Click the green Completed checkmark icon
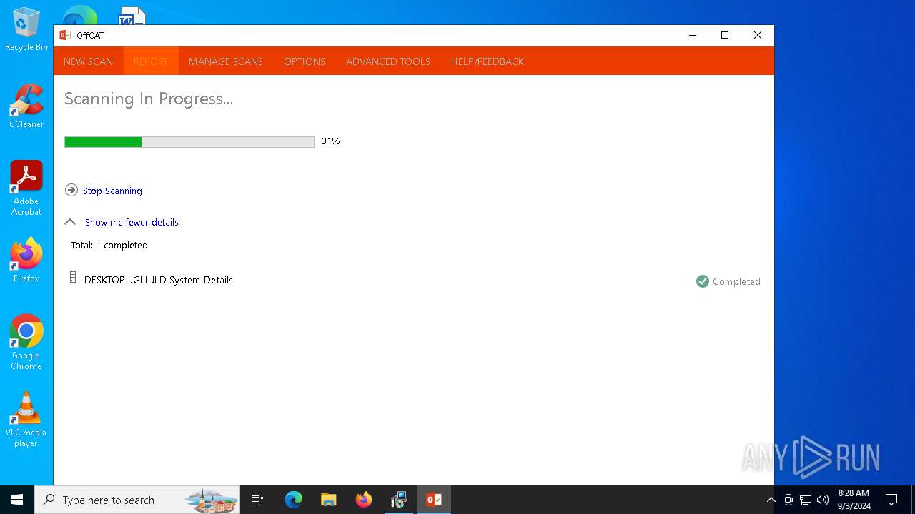This screenshot has height=514, width=915. (702, 281)
